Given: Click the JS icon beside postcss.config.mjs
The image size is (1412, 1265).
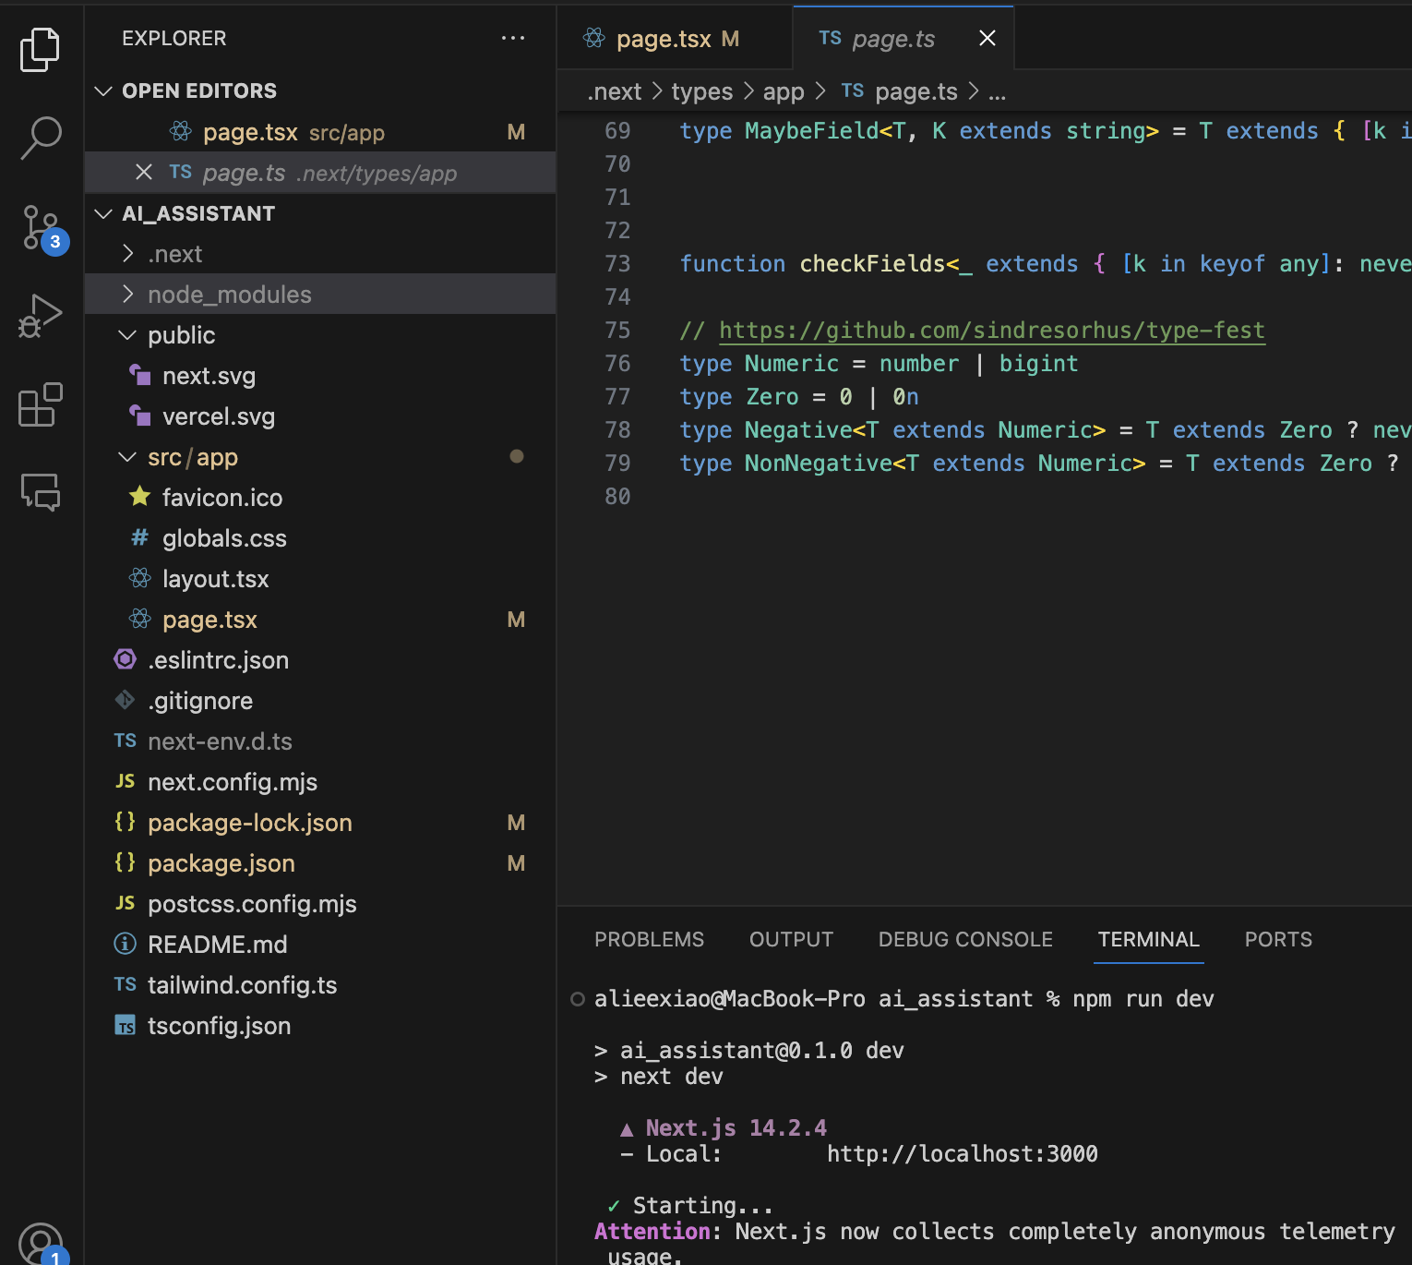Looking at the screenshot, I should point(125,903).
